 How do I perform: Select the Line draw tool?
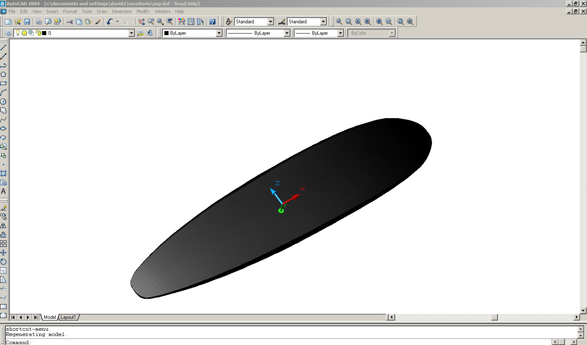coord(3,47)
